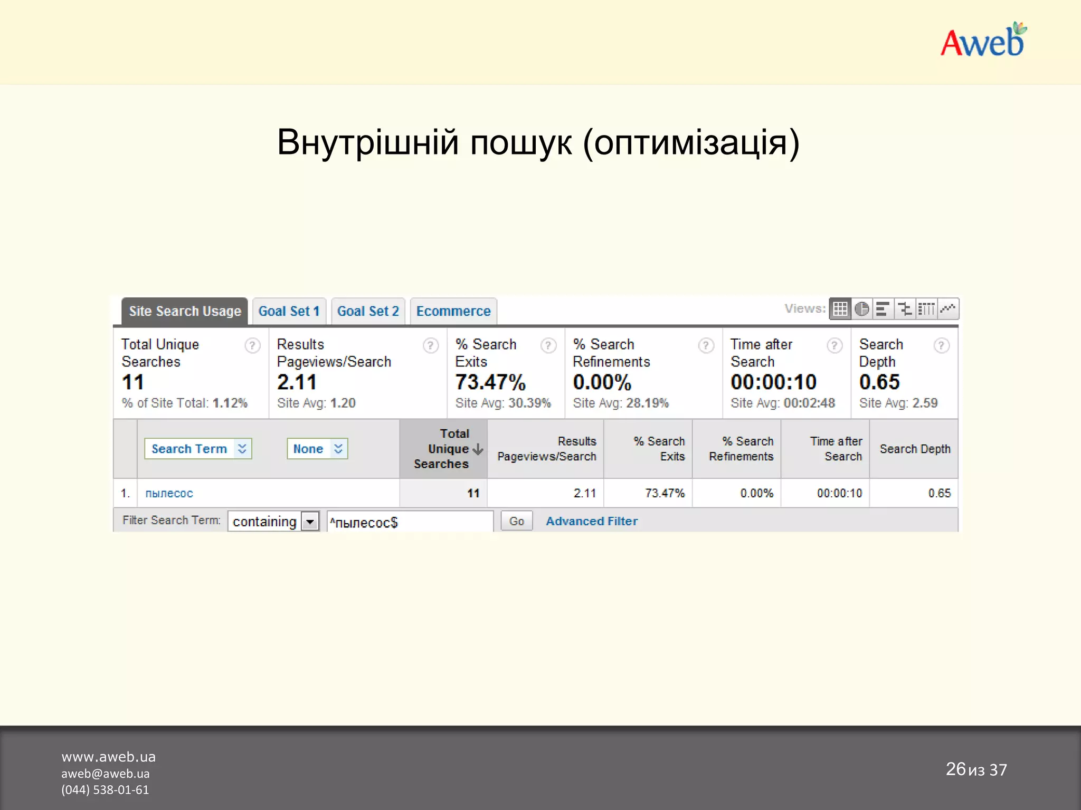Switch to the Site Search Usage tab

[x=185, y=311]
